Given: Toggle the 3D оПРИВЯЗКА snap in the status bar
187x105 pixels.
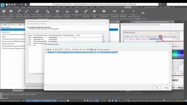Looking at the screenshot, I should 46,101.
